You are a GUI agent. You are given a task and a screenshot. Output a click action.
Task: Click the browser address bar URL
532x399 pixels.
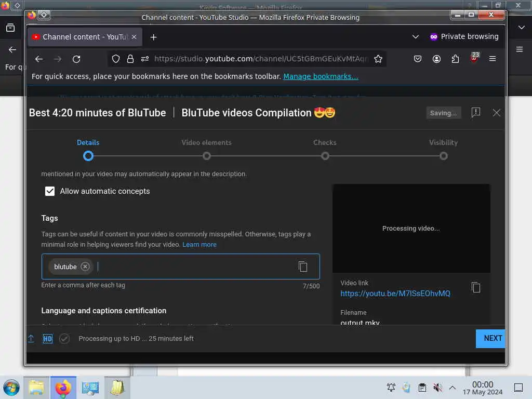(261, 59)
